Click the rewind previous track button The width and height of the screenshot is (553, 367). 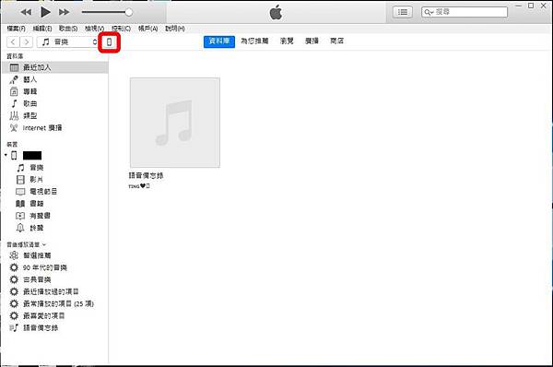pos(26,12)
